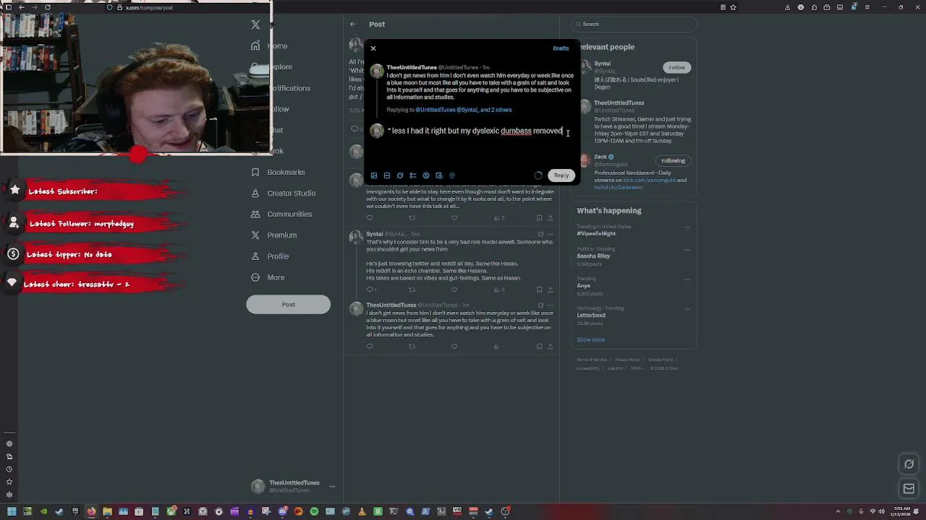Screen dimensions: 926x520
Task: Open the Anya trending topic
Action: pos(583,286)
